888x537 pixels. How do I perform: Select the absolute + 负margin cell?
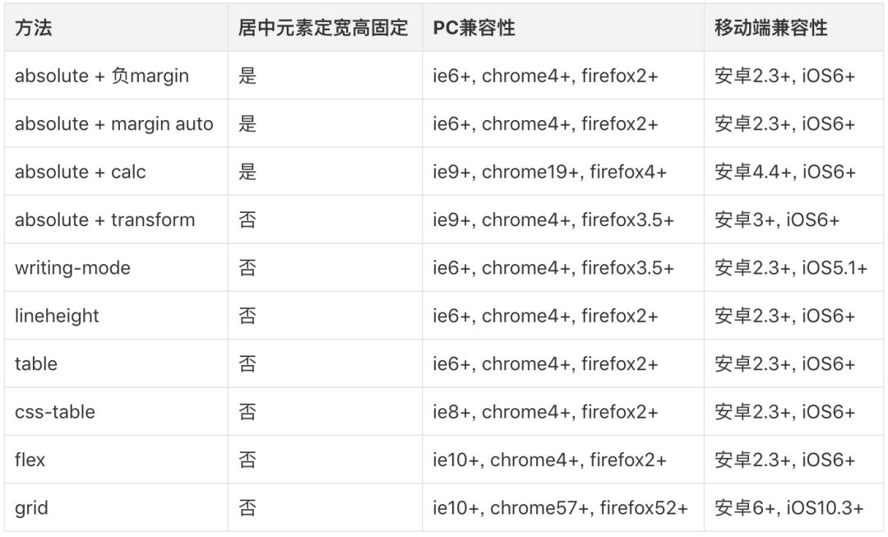tap(116, 76)
